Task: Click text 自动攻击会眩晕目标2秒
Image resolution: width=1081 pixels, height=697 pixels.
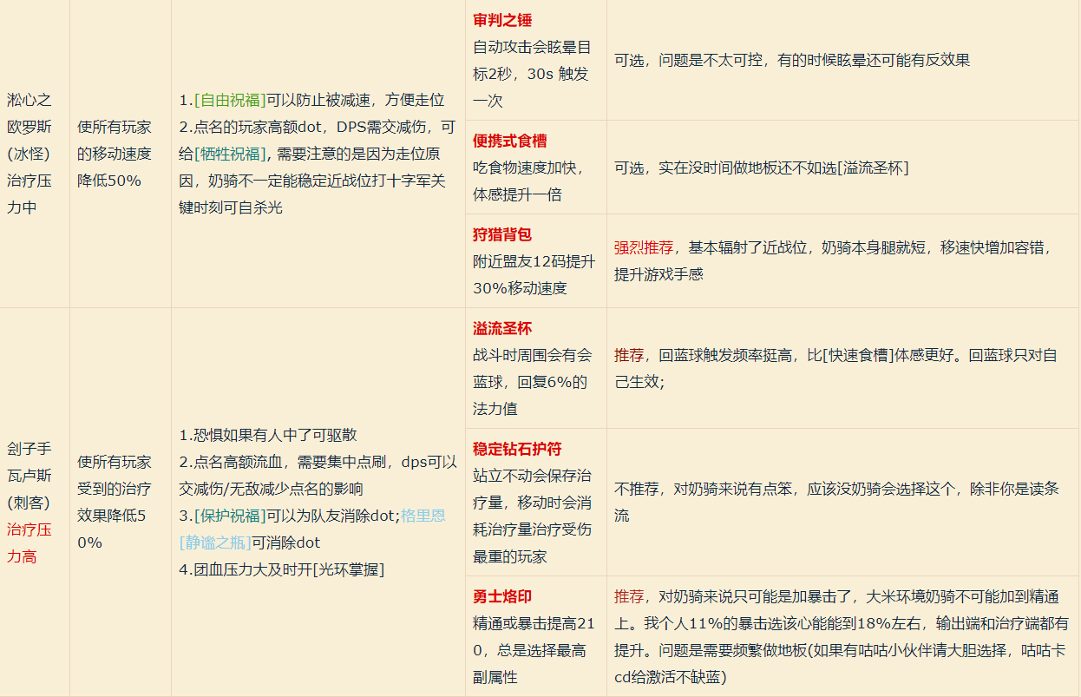Action: [x=532, y=60]
